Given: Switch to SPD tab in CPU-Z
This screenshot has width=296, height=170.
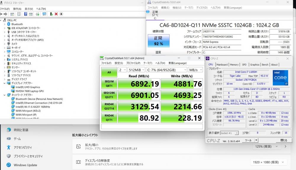Looking at the screenshot, I should [x=244, y=65].
